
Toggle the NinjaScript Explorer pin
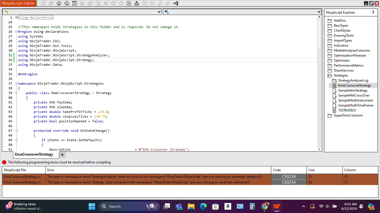[x=373, y=12]
